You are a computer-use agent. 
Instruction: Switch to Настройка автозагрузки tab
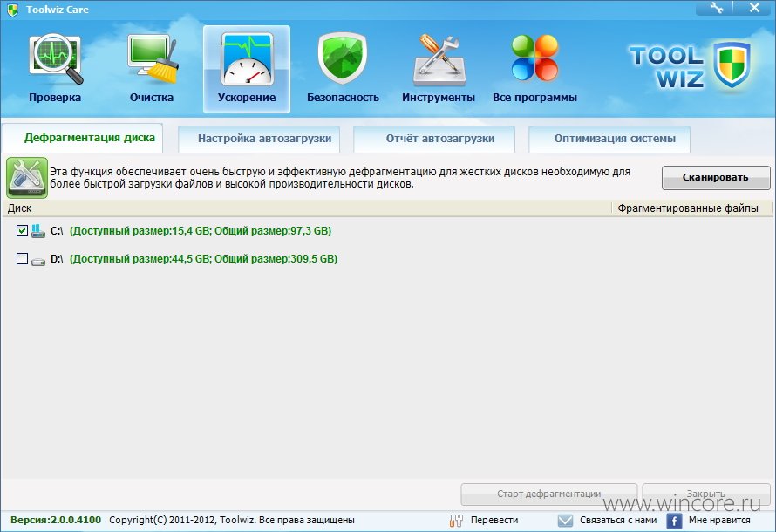click(x=259, y=139)
